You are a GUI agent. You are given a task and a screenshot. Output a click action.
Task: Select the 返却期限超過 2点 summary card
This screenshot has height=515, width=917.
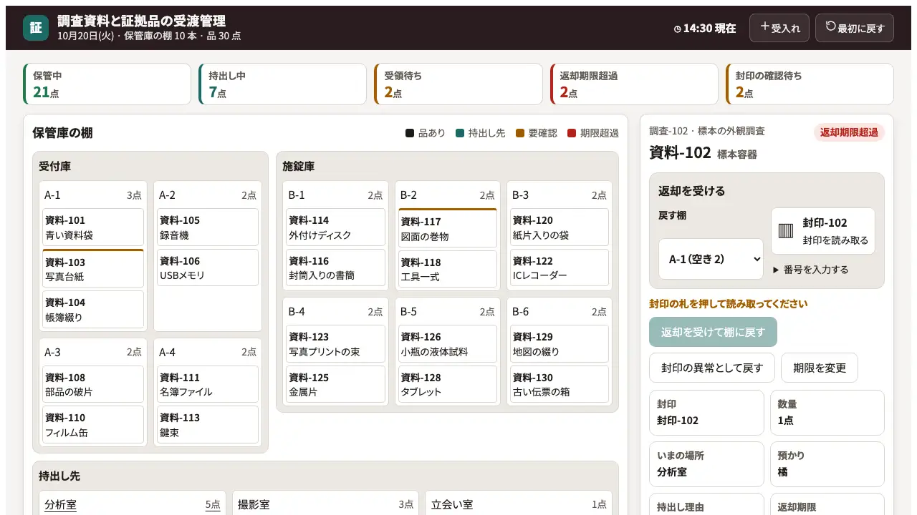634,84
